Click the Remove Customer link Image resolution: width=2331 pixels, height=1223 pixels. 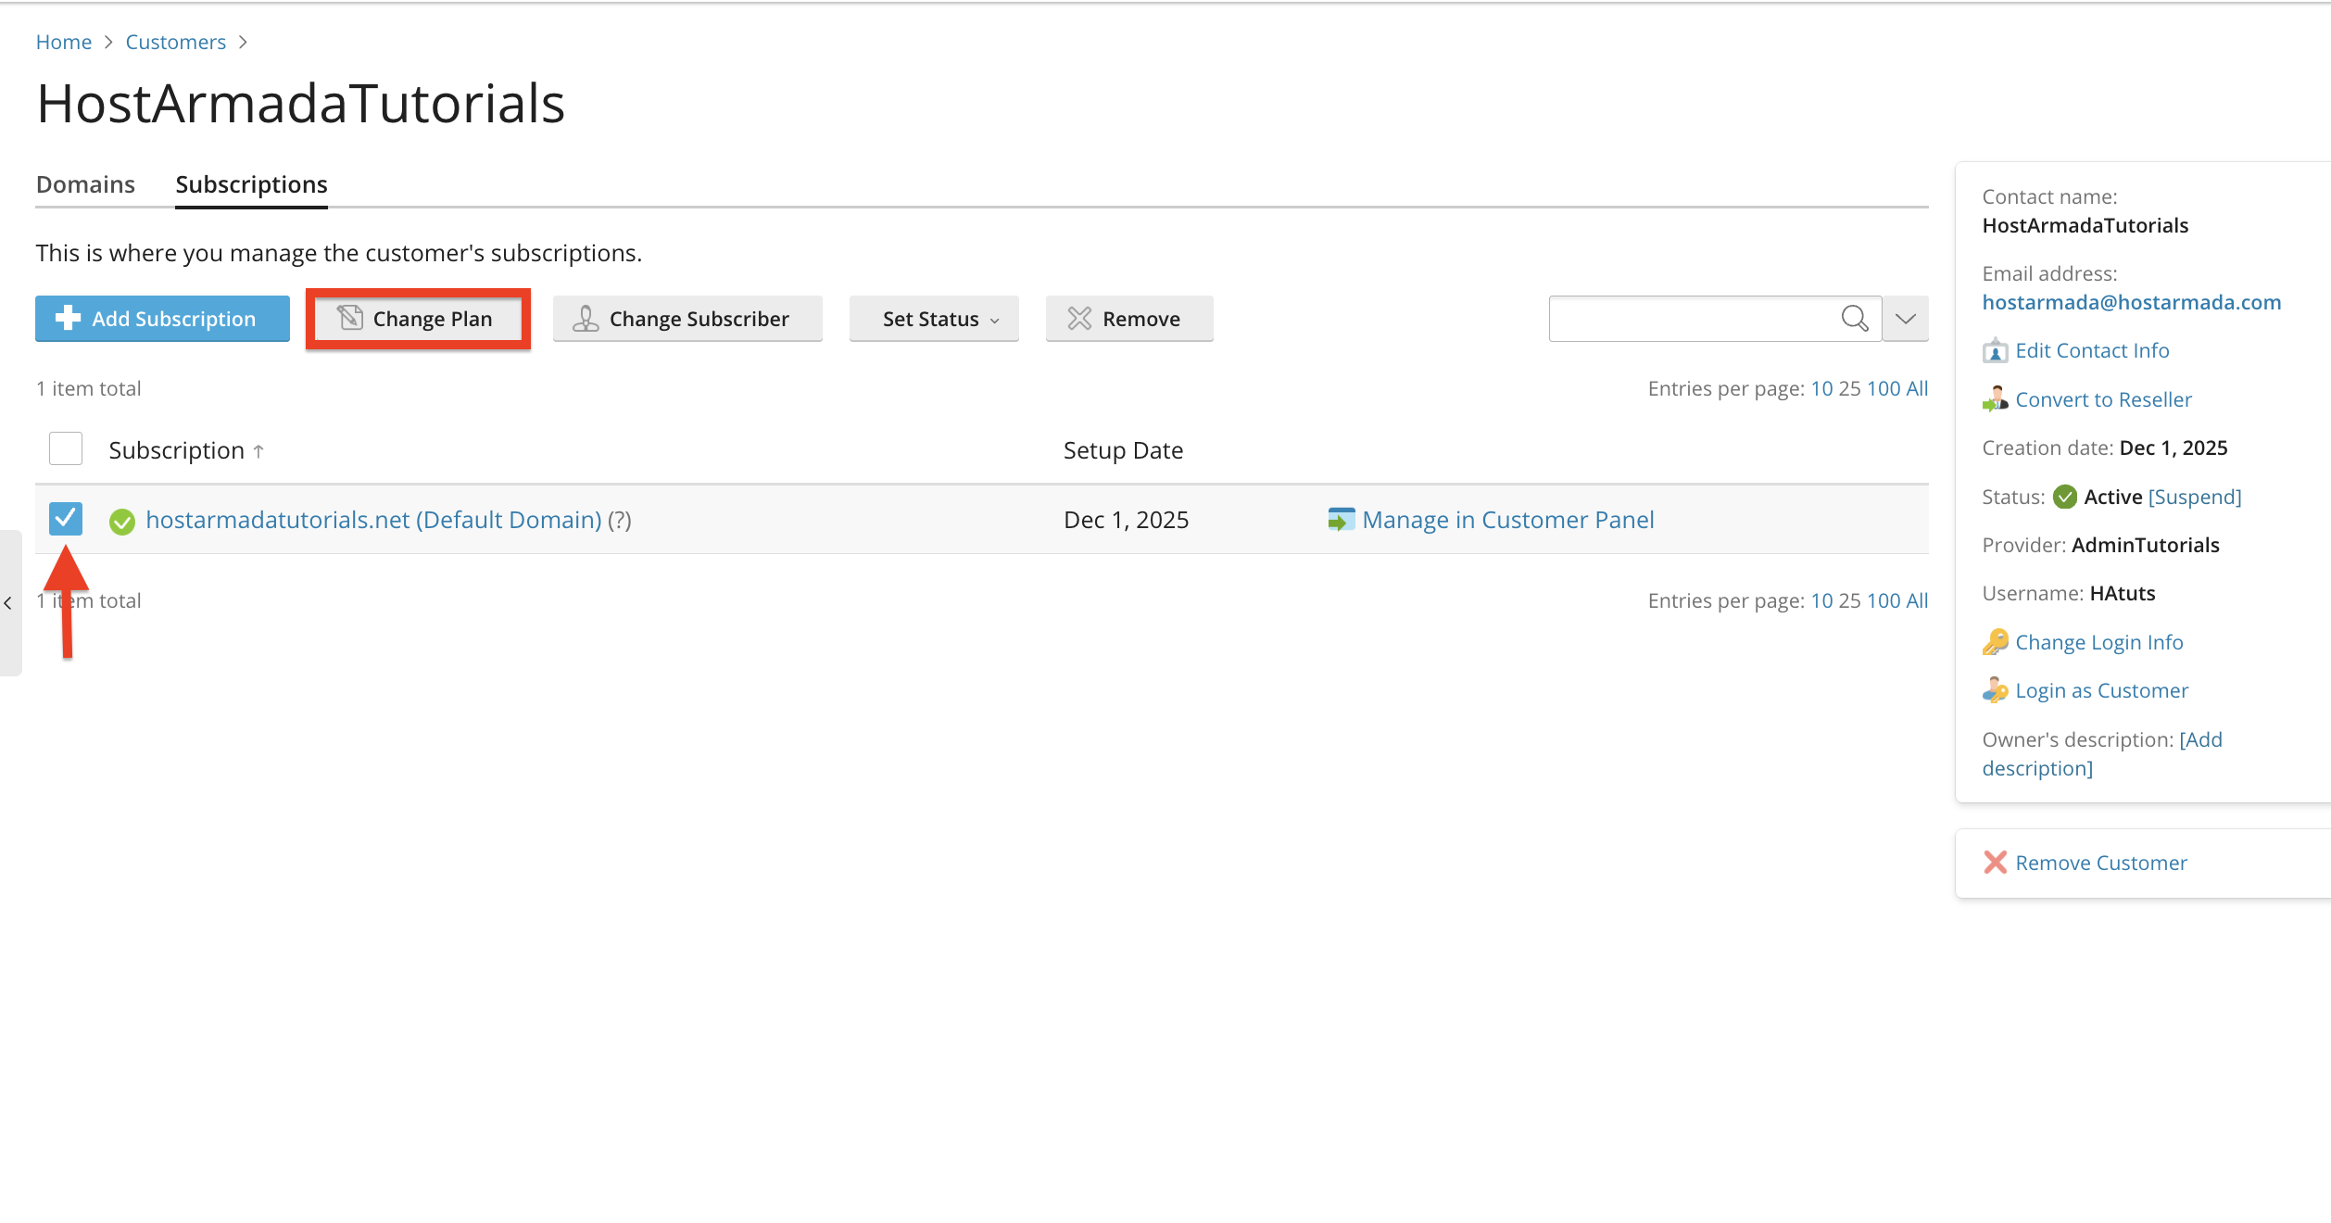point(2101,863)
